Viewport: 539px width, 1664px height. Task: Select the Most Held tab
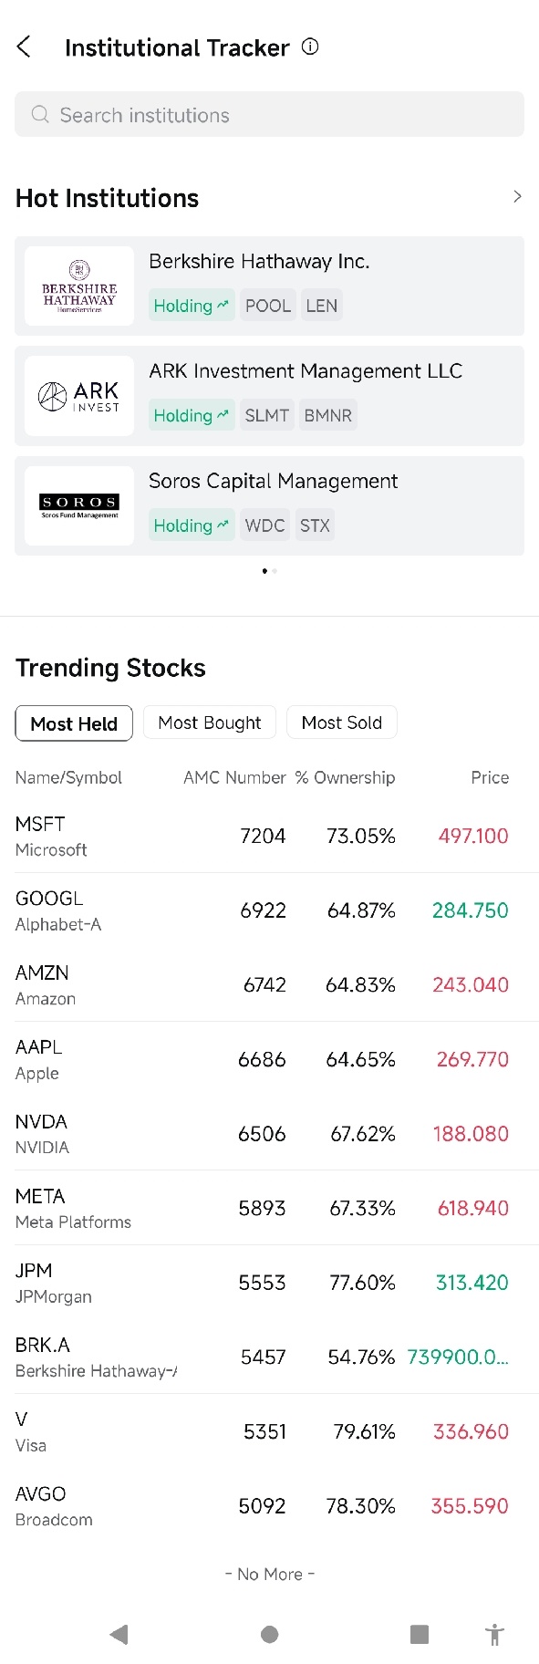coord(74,723)
